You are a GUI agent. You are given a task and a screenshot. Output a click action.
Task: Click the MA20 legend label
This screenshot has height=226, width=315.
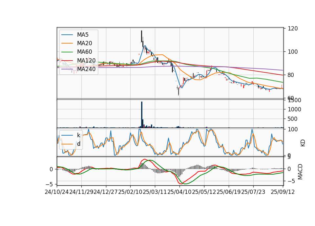pyautogui.click(x=84, y=43)
